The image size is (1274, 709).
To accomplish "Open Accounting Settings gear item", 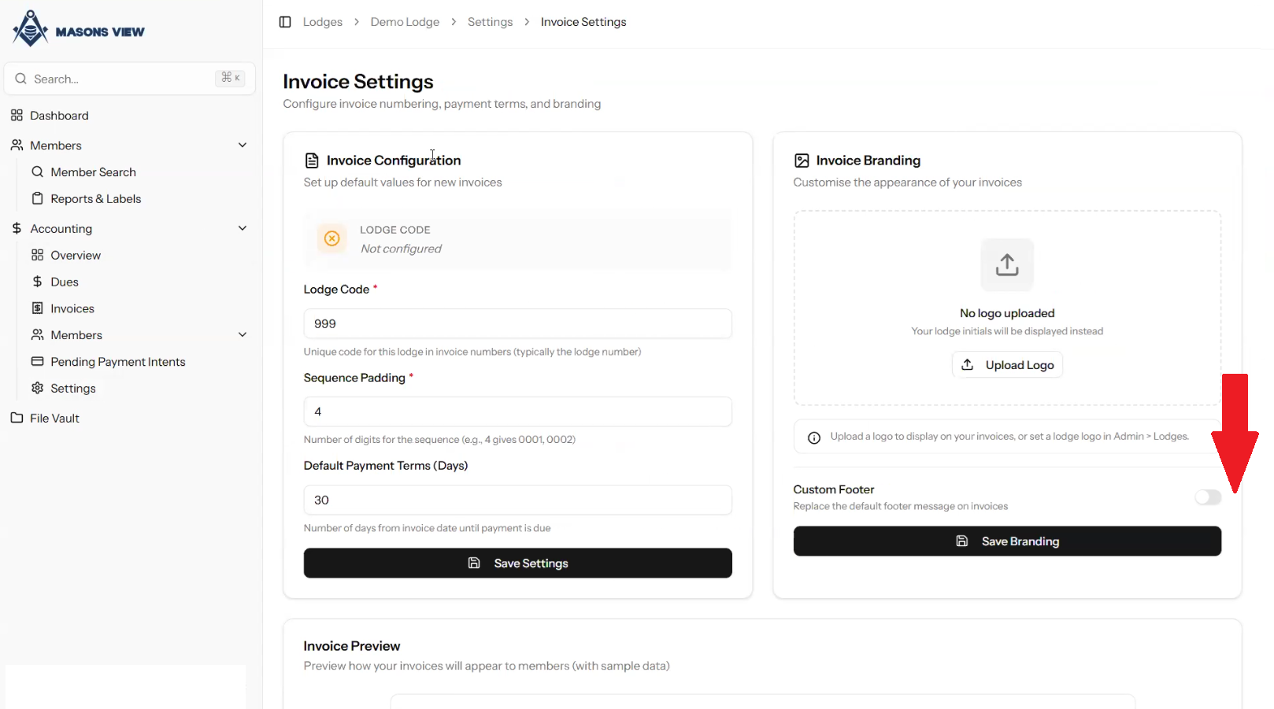I will click(72, 389).
